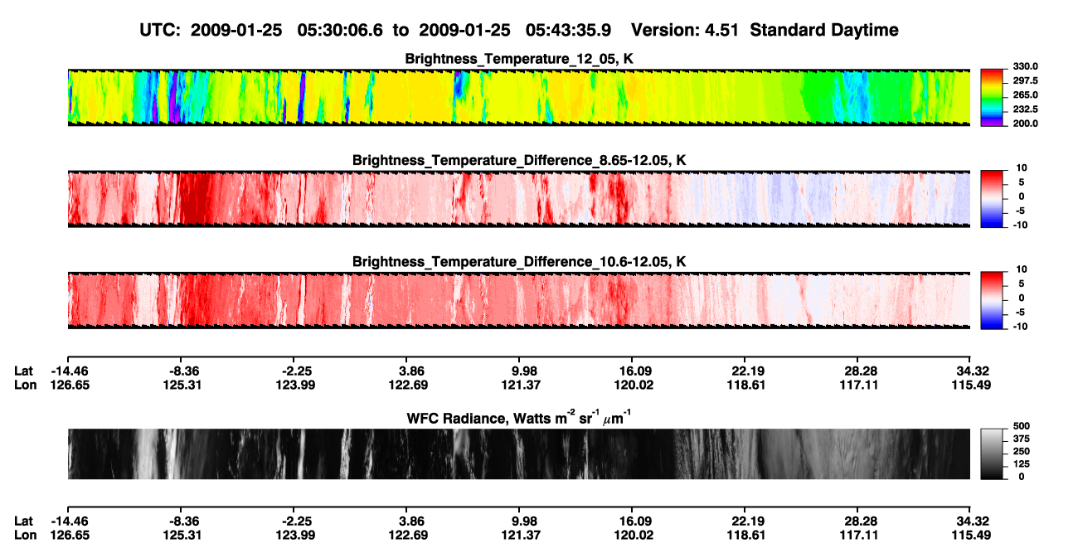Click "Version: 4.51 Standard Daytime" header text

765,30
